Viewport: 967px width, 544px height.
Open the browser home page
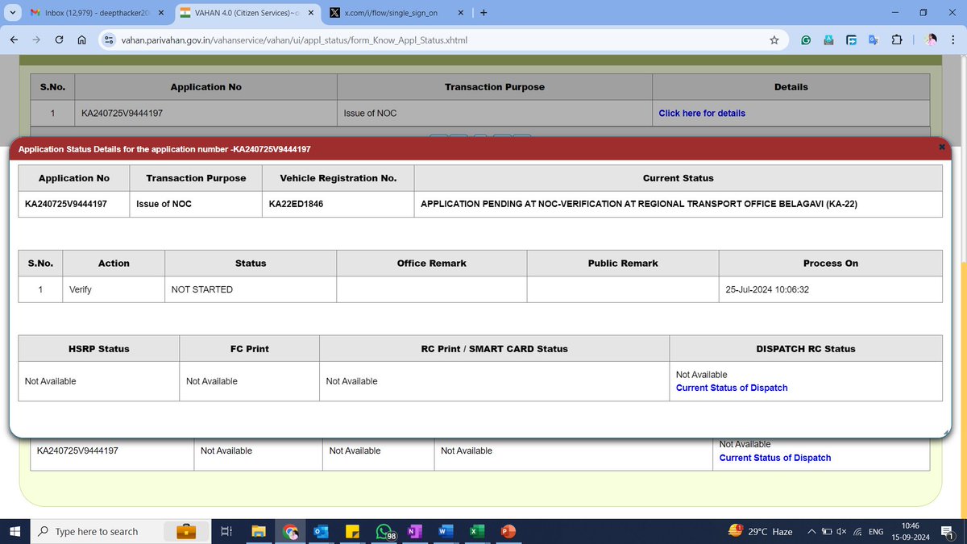[81, 39]
